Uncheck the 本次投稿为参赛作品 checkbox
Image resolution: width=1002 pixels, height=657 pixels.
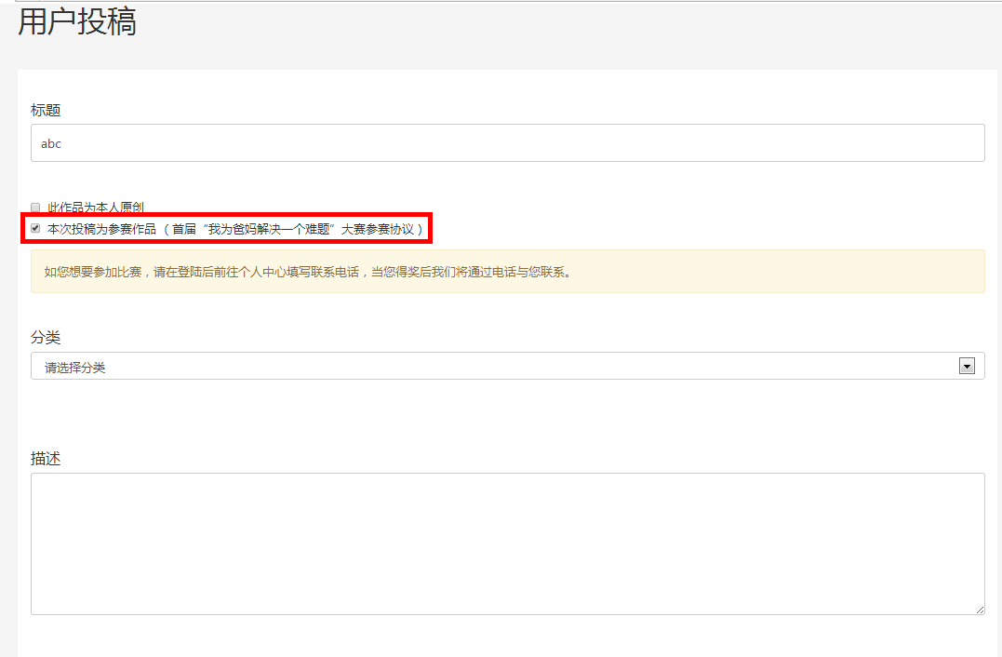pyautogui.click(x=35, y=229)
